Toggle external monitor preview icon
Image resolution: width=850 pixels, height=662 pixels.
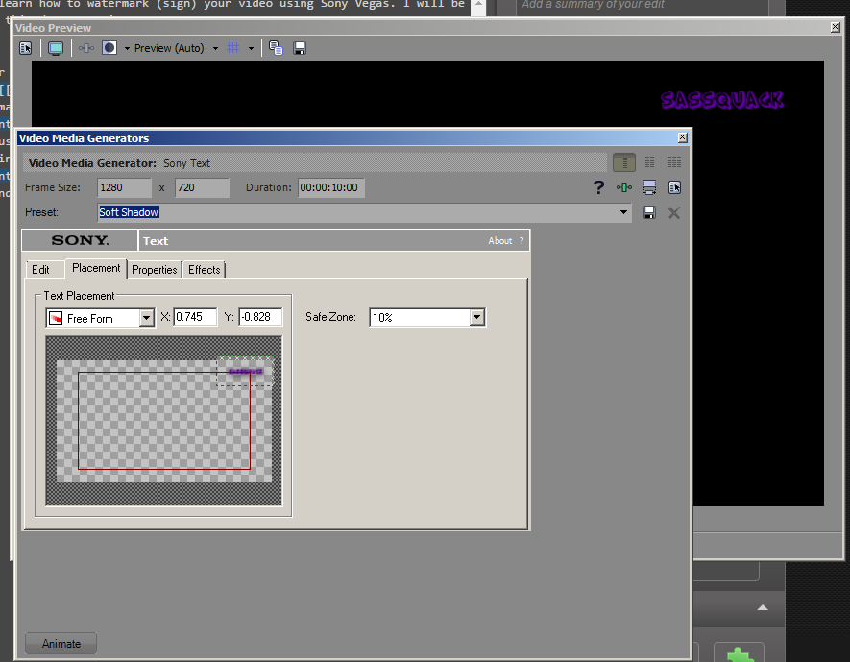[x=56, y=48]
